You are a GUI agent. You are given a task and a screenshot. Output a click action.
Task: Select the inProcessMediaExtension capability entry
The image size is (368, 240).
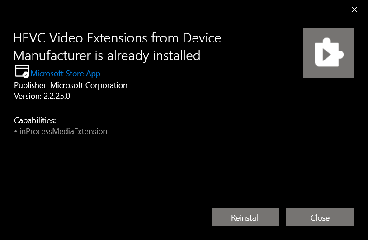(x=63, y=131)
